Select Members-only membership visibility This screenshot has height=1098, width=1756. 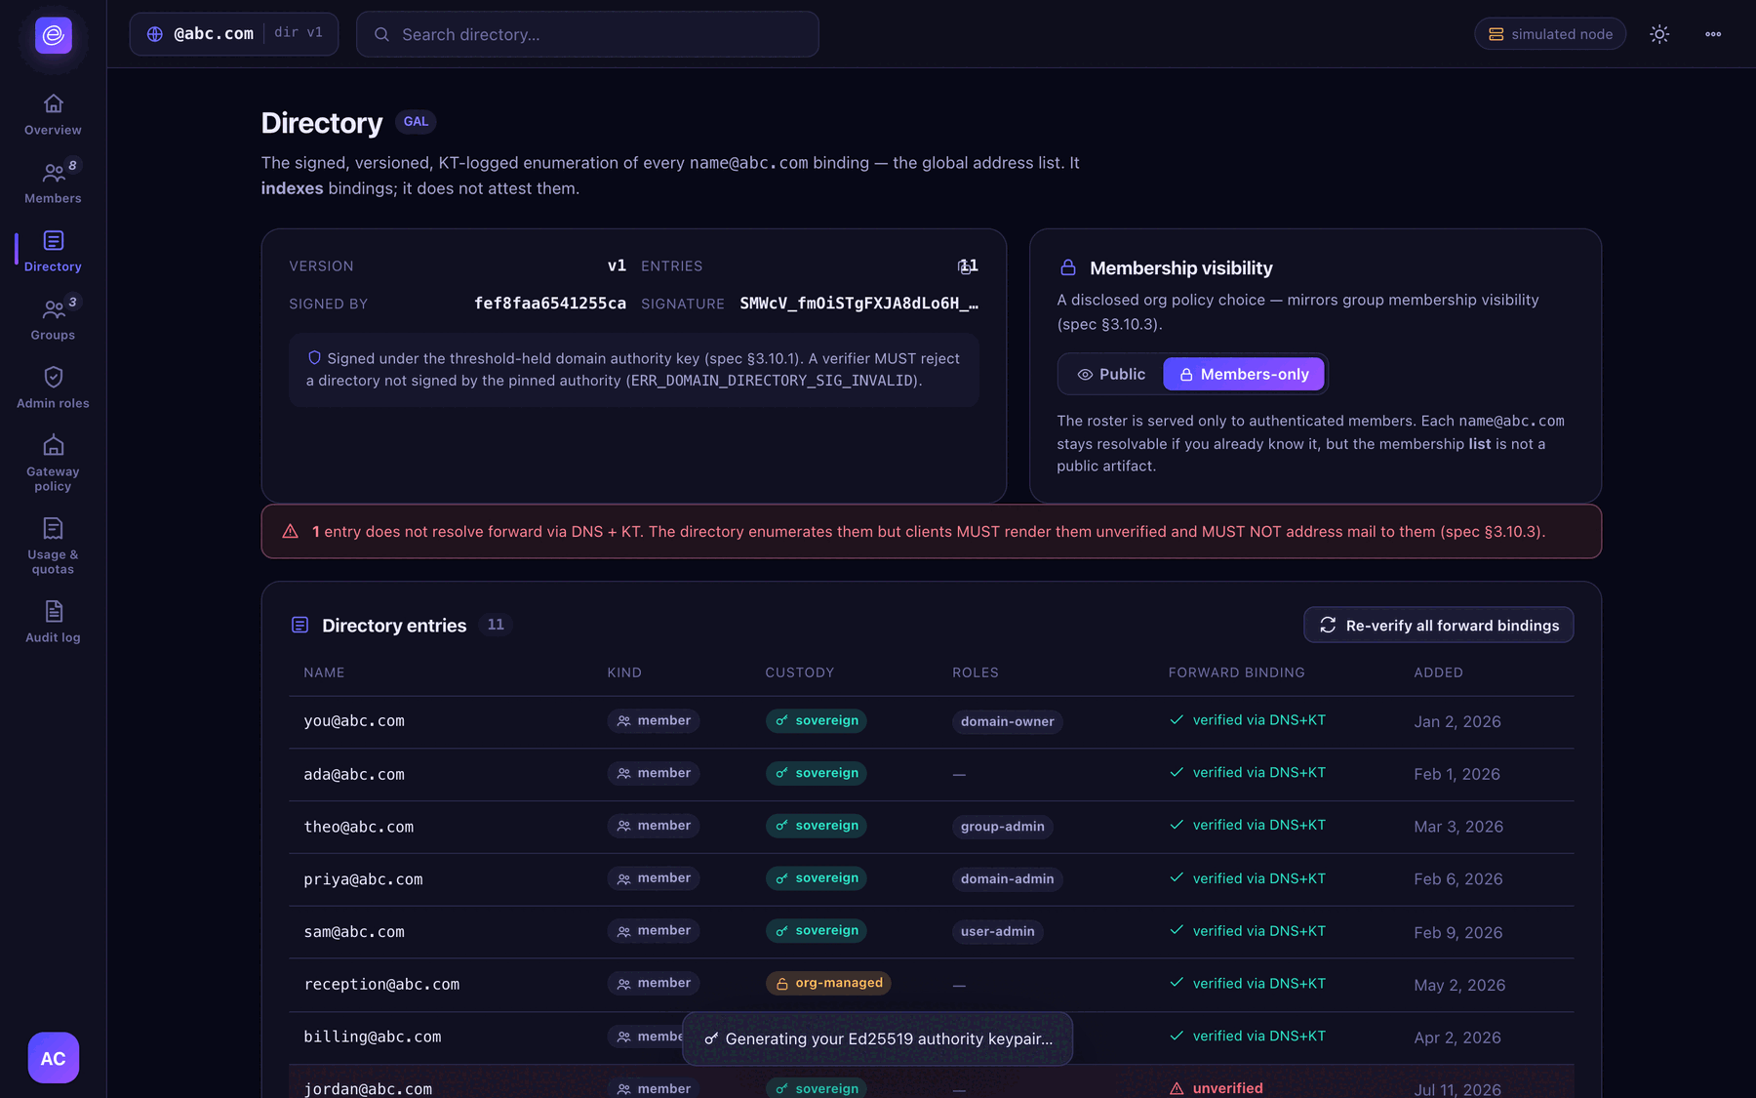pyautogui.click(x=1244, y=375)
